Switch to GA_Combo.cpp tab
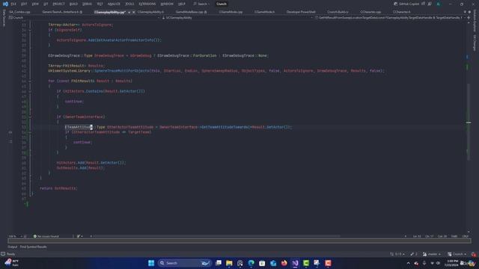This screenshot has width=479, height=269. (20, 12)
